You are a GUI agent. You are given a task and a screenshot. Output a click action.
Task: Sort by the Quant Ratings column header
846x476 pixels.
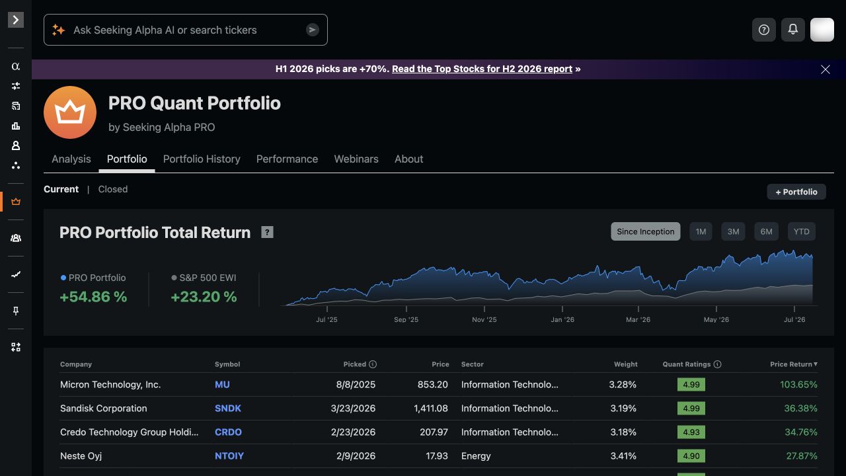pos(687,364)
